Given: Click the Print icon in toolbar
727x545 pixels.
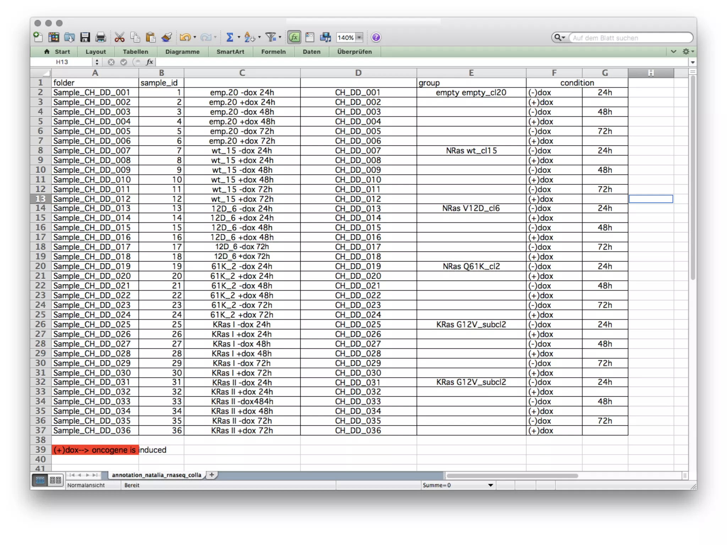Looking at the screenshot, I should [101, 37].
